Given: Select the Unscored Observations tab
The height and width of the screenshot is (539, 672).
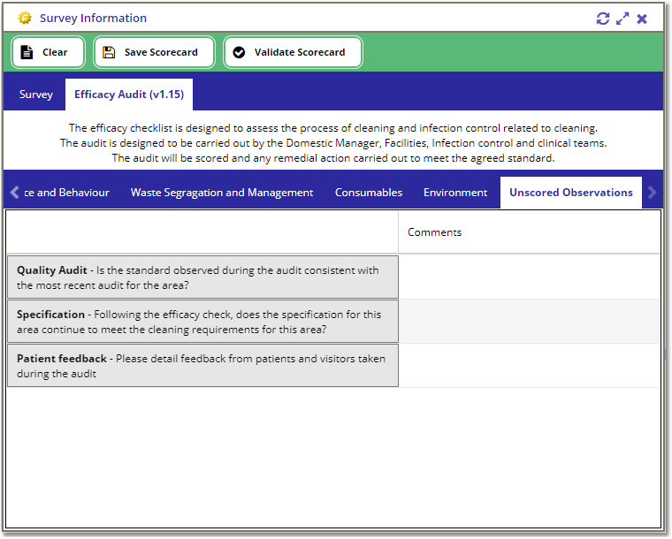Looking at the screenshot, I should coord(571,193).
